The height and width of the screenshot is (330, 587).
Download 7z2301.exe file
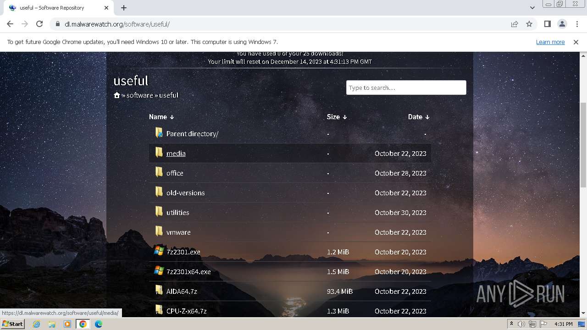[x=183, y=252]
